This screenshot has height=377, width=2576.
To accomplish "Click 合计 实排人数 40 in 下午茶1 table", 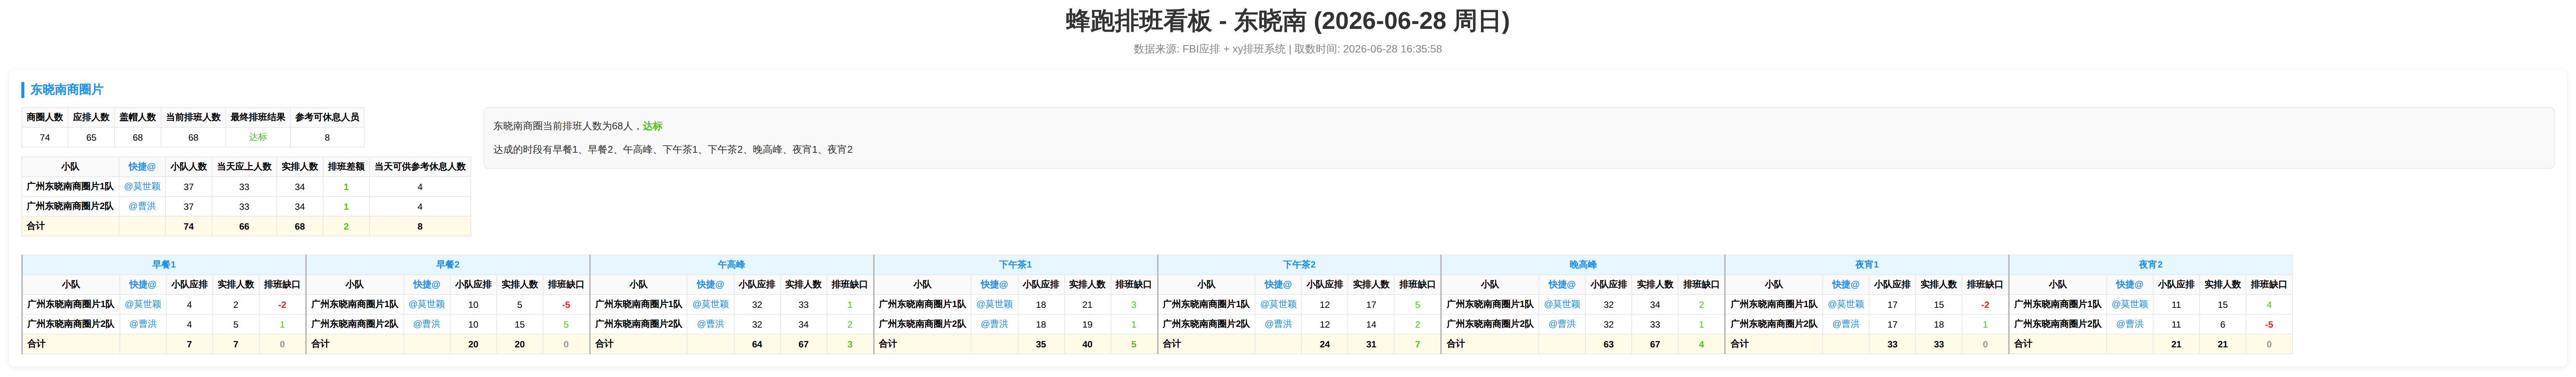I will 1087,344.
